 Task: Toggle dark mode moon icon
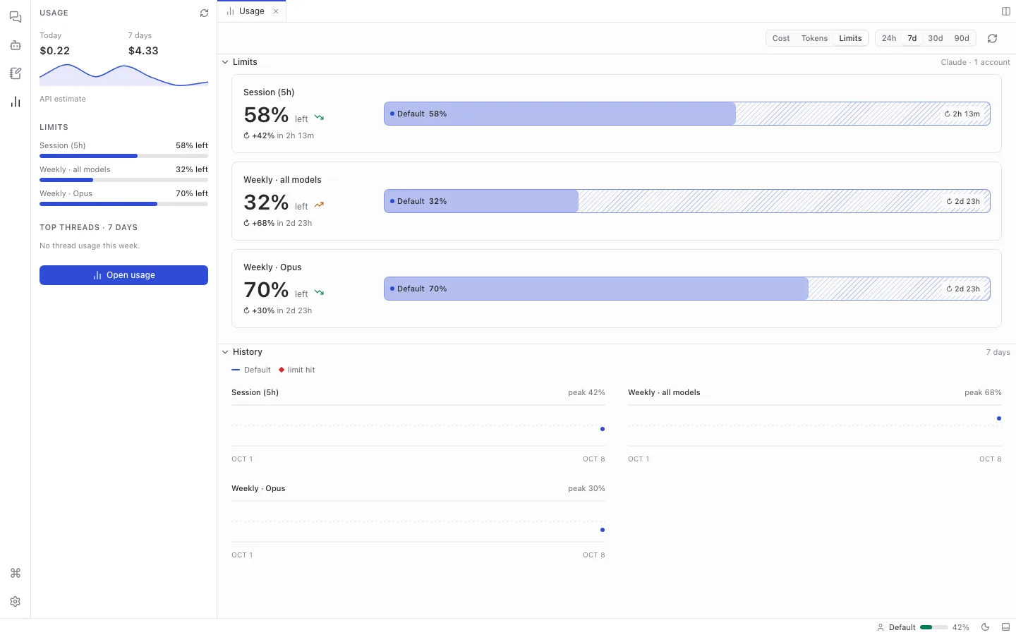[x=986, y=627]
